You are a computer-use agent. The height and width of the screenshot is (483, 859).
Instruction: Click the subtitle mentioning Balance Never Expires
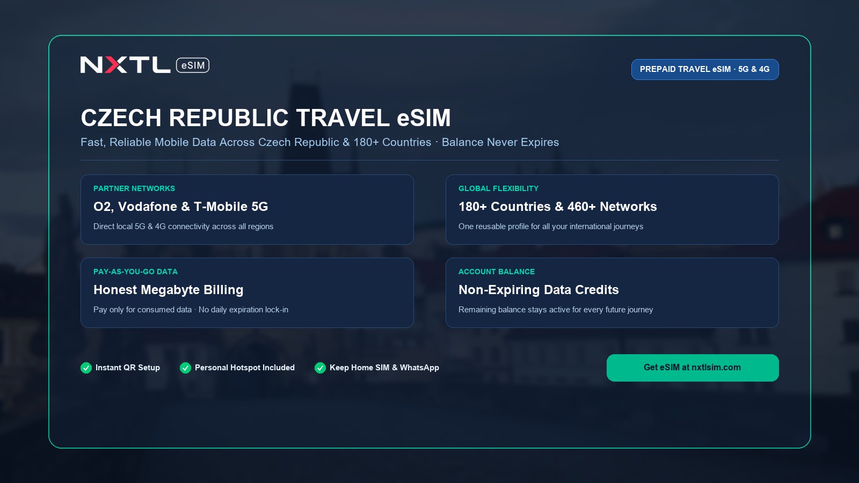[x=320, y=142]
